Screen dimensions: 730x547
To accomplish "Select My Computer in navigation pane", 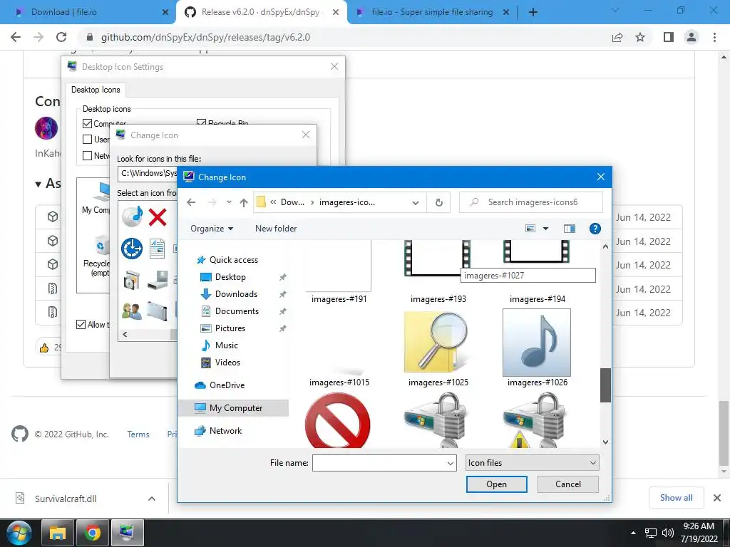I will click(233, 408).
